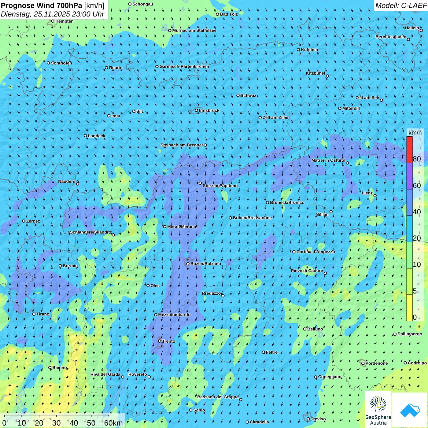Click the '60km' scale bar label
Screen dimensions: 428x428
[113, 423]
